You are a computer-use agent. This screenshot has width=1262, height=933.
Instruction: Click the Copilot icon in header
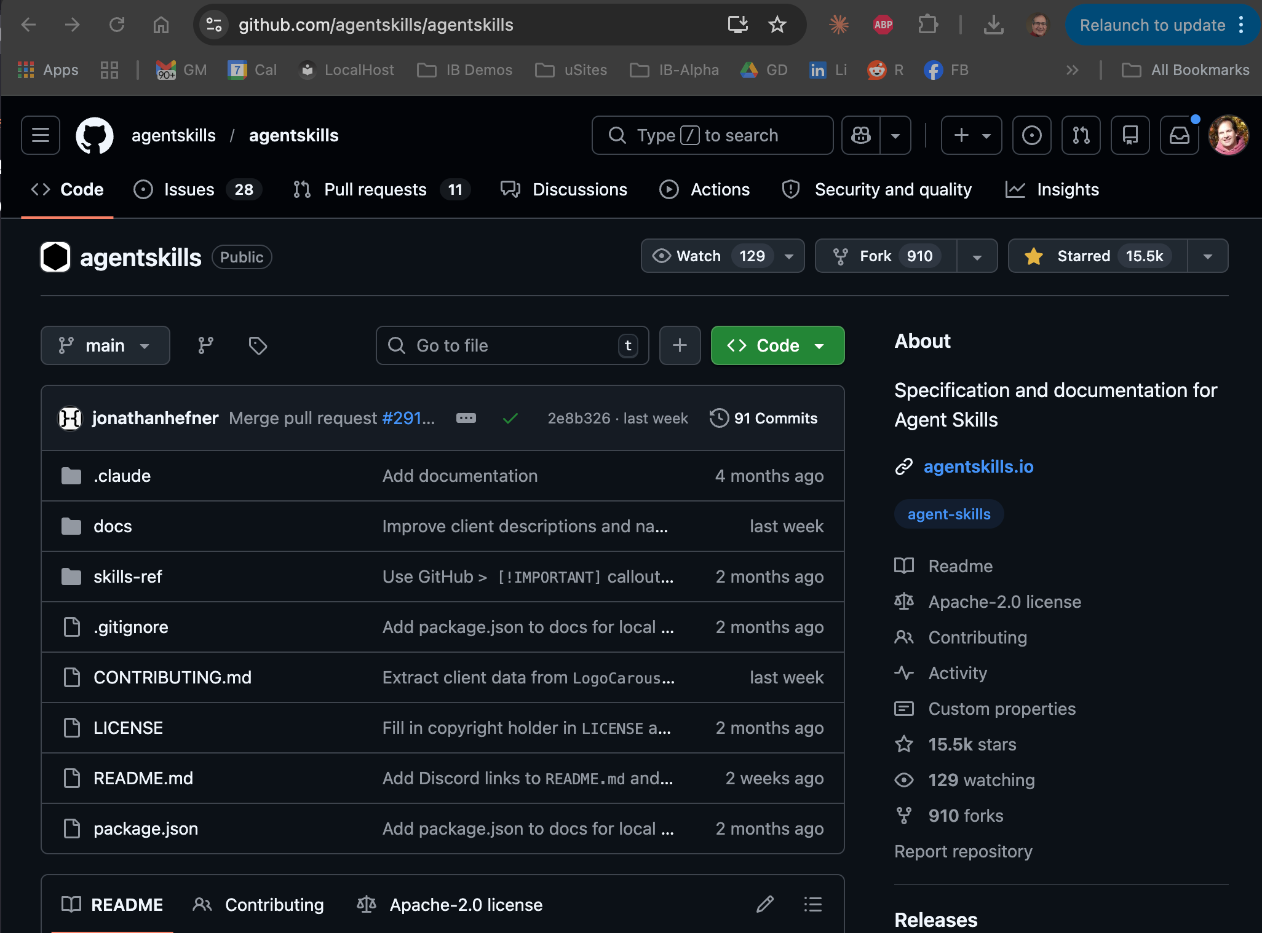pos(861,135)
